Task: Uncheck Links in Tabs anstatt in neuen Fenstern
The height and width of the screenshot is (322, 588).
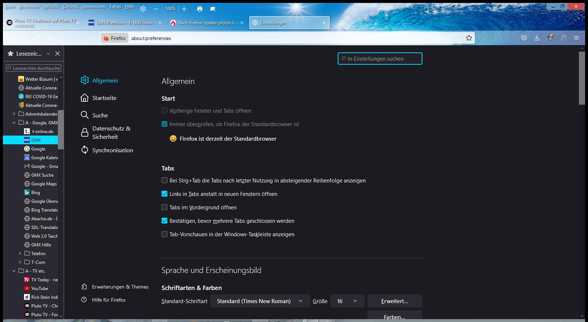Action: coord(164,194)
